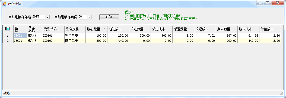The width and height of the screenshot is (286, 98).
Task: Click the 期末成本 column header
Action: click(x=249, y=29)
